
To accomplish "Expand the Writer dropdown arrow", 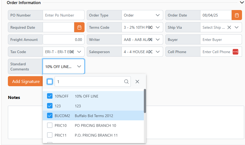I will point(158,40).
